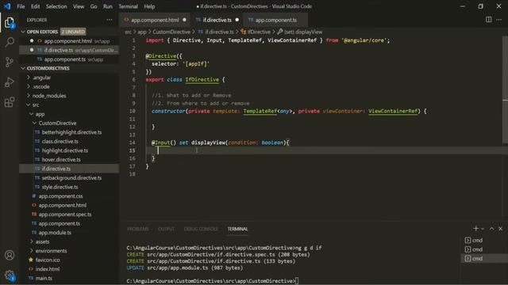Open the terminal launch profile dropdown arrow
508x285 pixels.
coord(483,229)
